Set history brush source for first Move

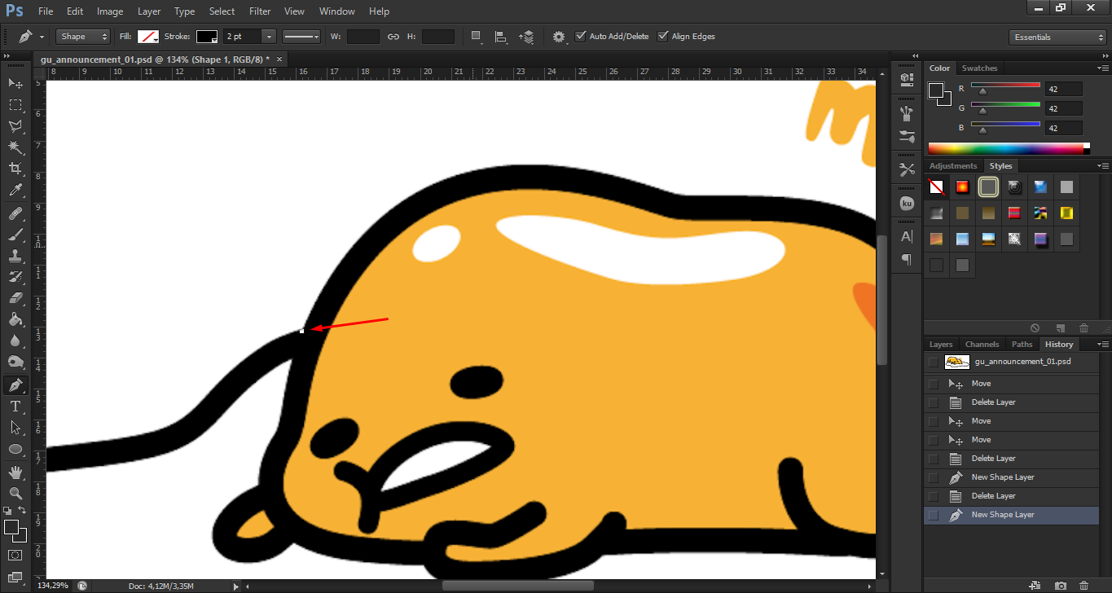pyautogui.click(x=933, y=384)
